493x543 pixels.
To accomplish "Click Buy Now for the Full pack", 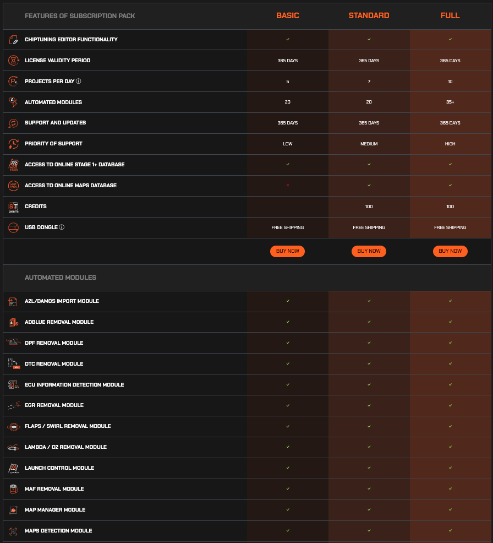I will point(450,251).
